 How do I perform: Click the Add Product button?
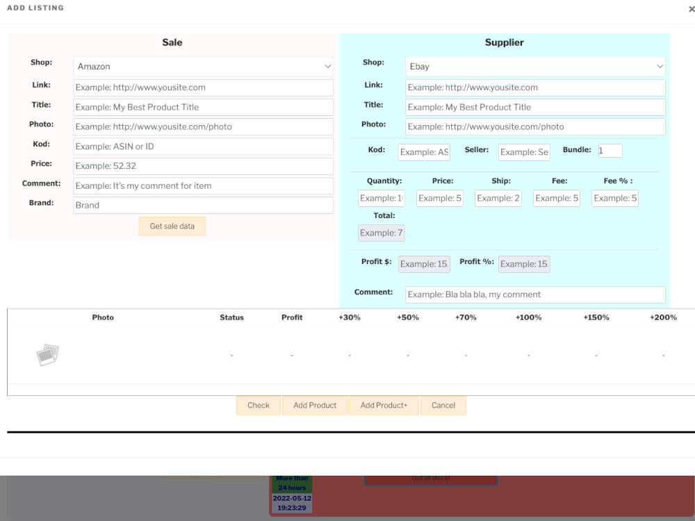point(315,406)
